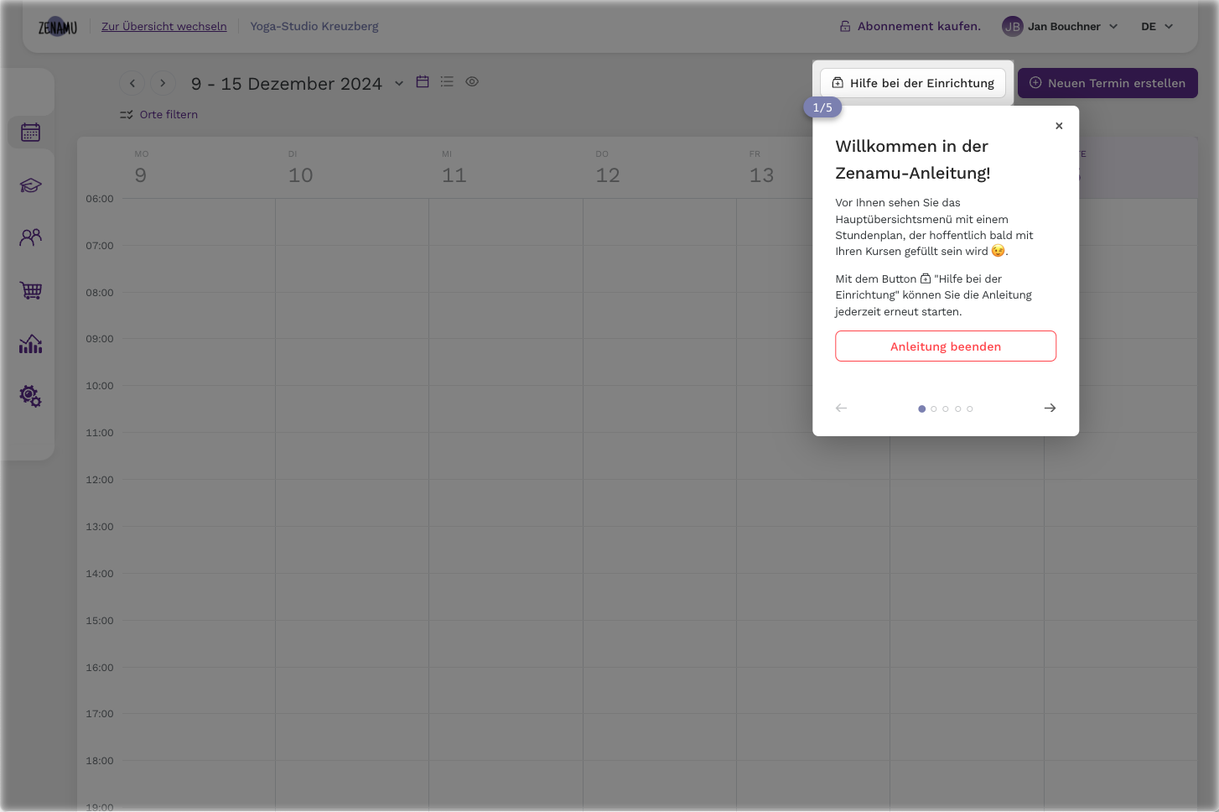The image size is (1219, 812).
Task: Toggle the eye visibility icon
Action: (472, 81)
